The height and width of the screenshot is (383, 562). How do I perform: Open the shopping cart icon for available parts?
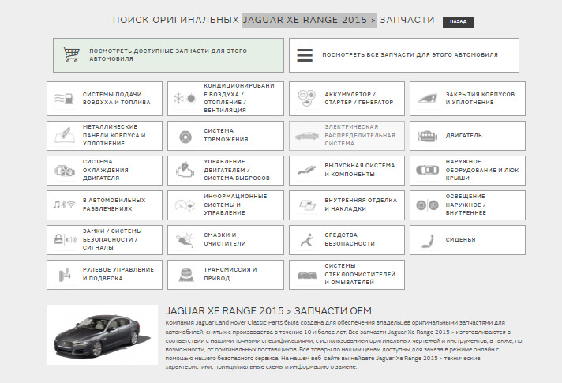coord(70,54)
